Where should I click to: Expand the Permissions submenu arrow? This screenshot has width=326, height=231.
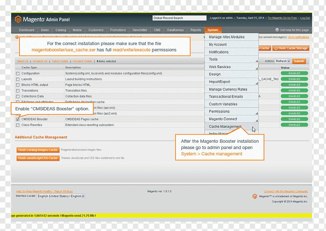tap(257, 114)
